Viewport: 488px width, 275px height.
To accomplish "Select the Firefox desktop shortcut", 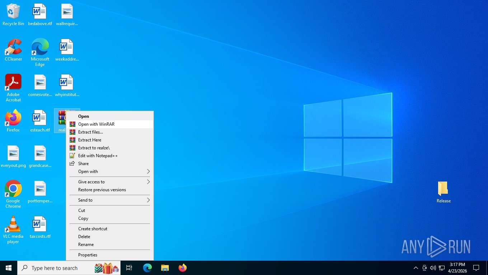I will [x=13, y=121].
